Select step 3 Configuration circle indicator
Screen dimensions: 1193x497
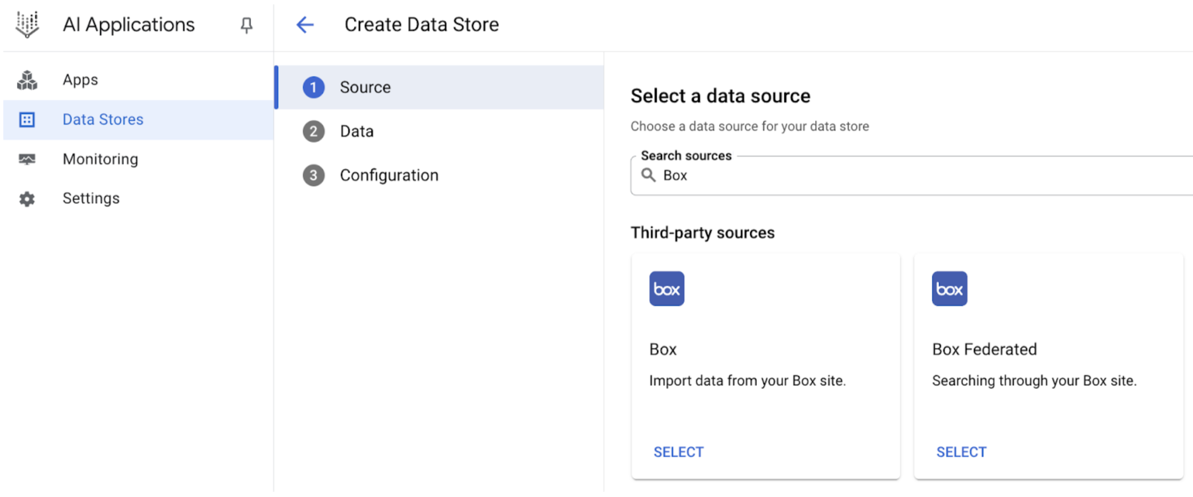pyautogui.click(x=314, y=175)
